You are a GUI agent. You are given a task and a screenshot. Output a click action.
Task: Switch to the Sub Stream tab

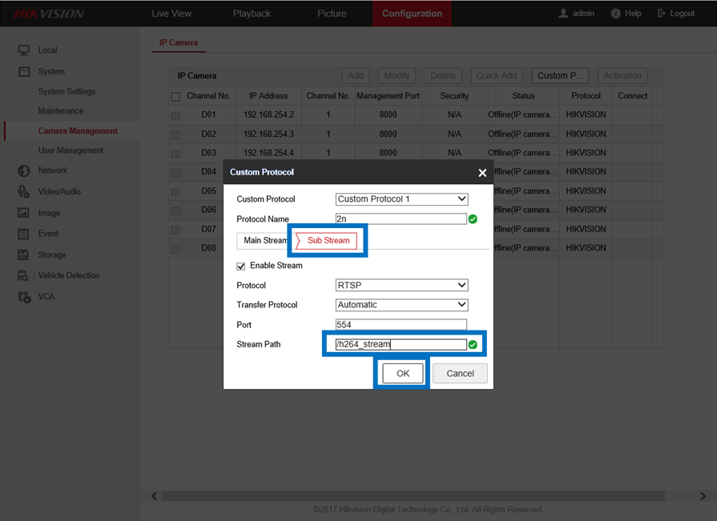pos(328,240)
